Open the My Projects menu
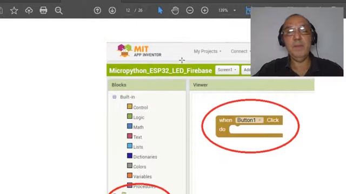Image resolution: width=346 pixels, height=194 pixels. (x=208, y=51)
